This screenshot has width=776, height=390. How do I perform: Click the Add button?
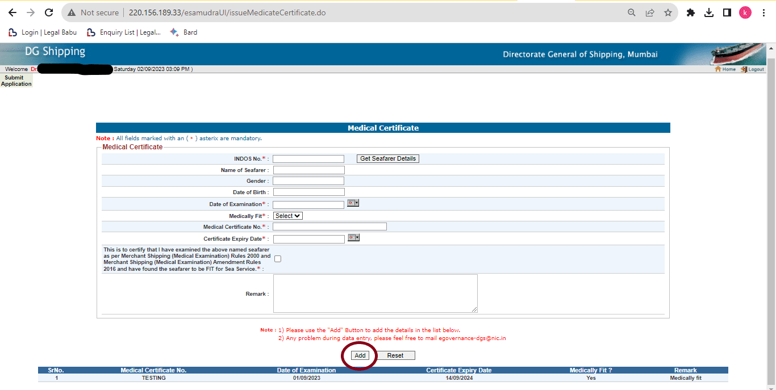[360, 355]
